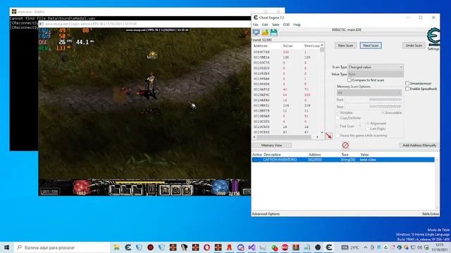
Task: Open the Scan Type dropdown
Action: [376, 67]
